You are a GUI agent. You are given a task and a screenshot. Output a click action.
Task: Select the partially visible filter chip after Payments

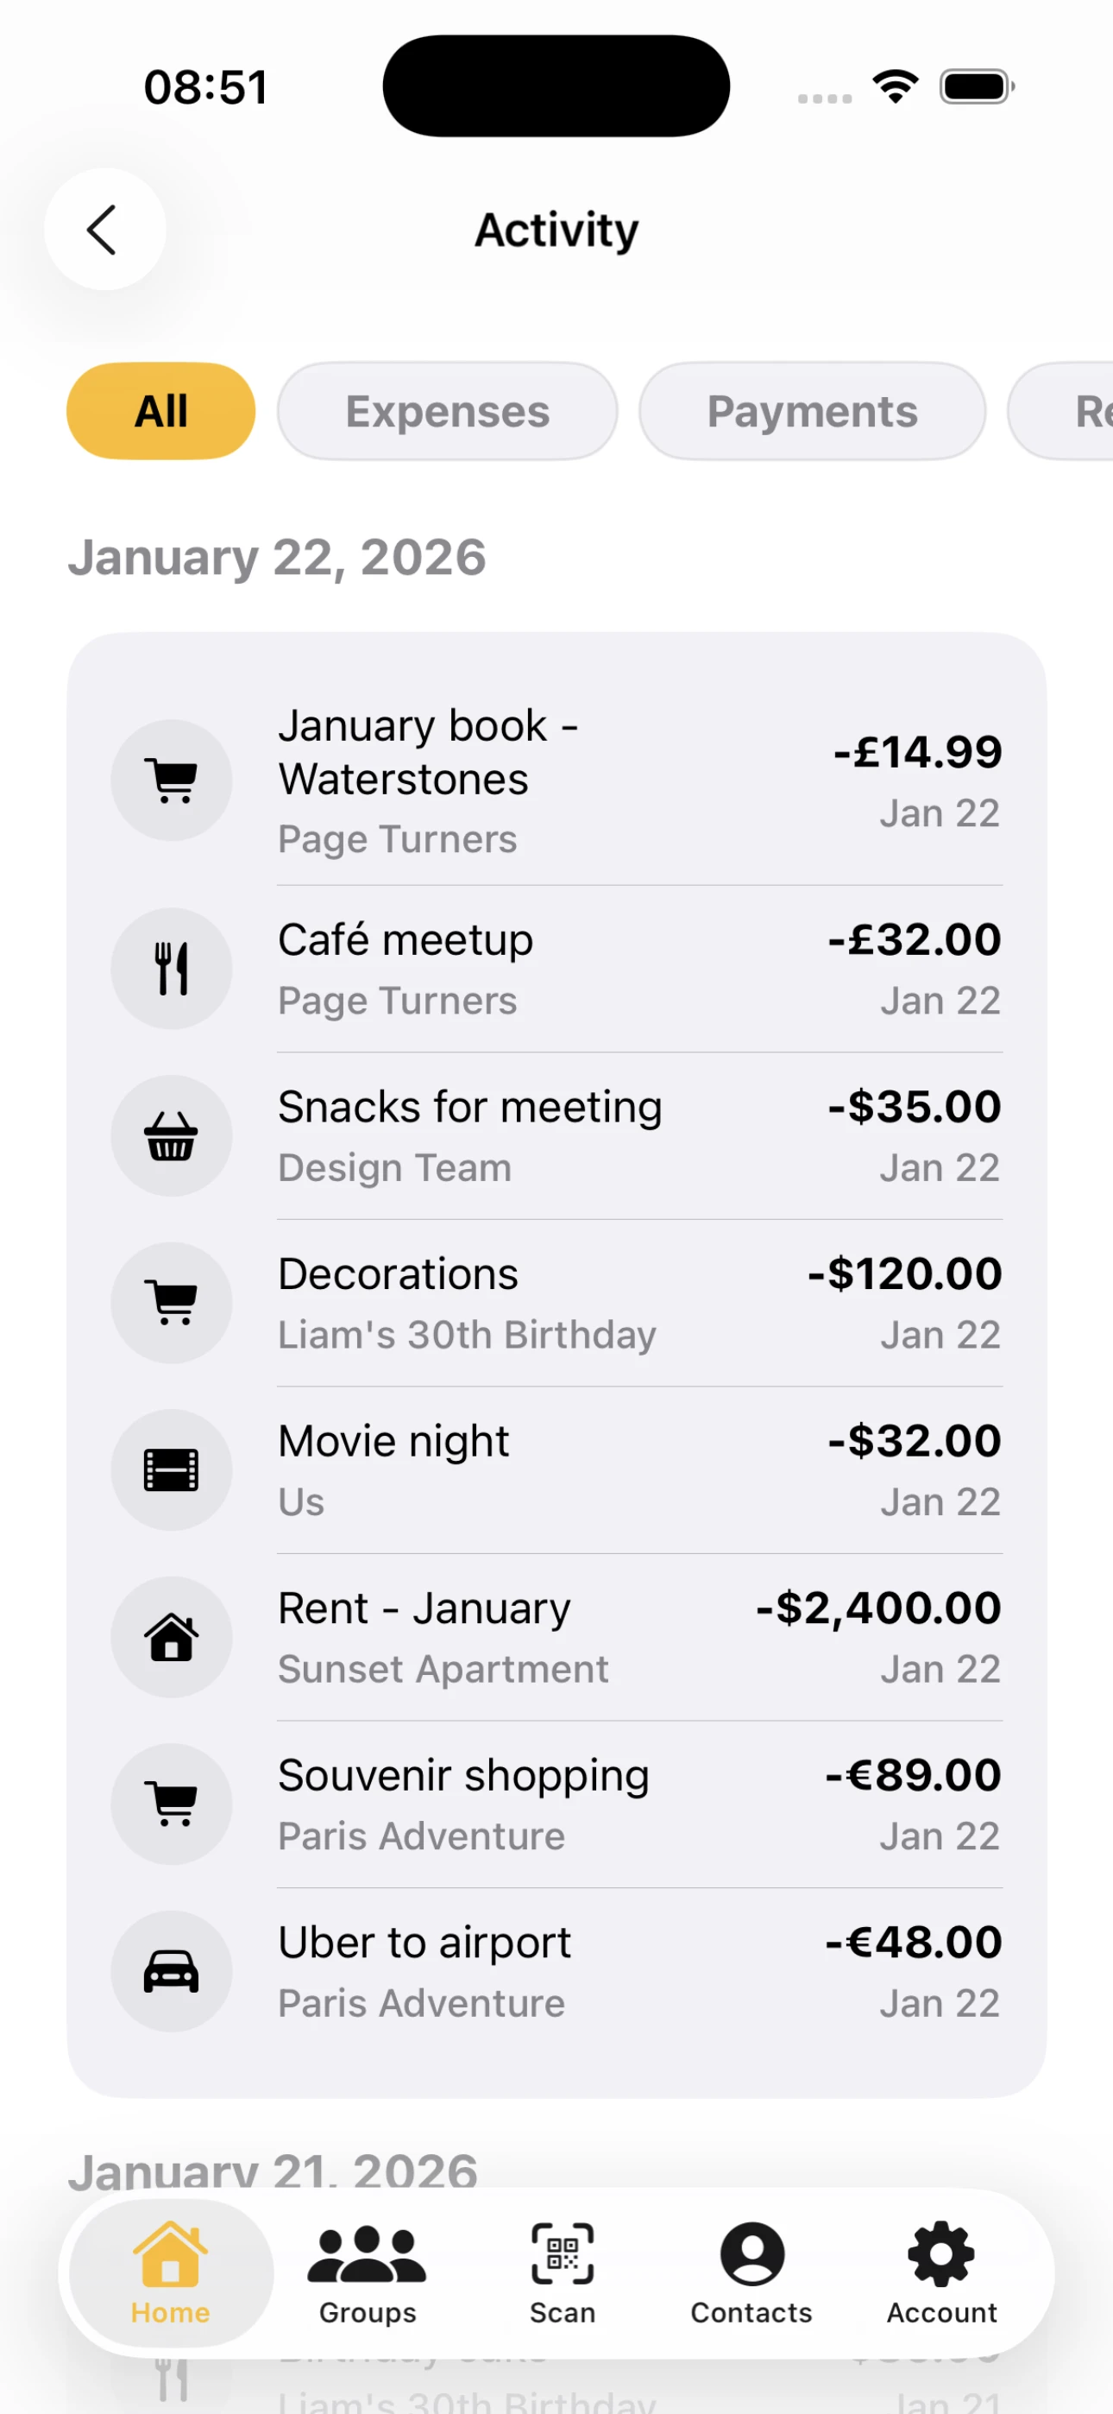(x=1068, y=411)
